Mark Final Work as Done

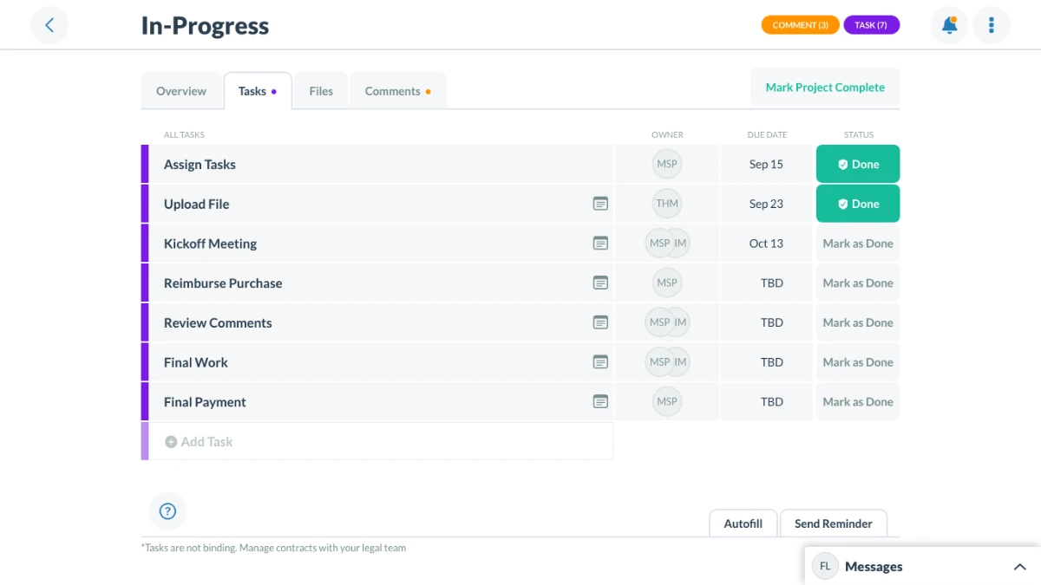coord(858,362)
